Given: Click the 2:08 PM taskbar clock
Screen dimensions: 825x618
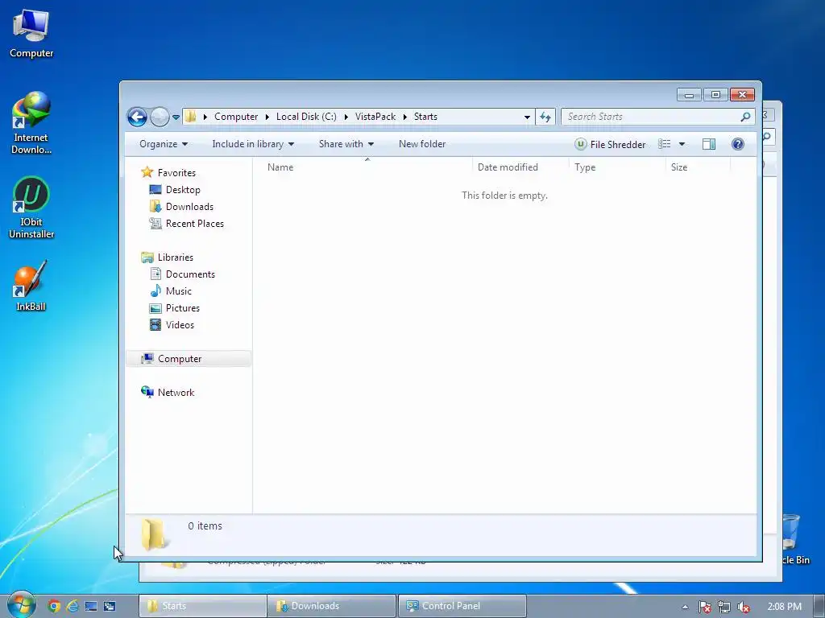Looking at the screenshot, I should coord(784,607).
